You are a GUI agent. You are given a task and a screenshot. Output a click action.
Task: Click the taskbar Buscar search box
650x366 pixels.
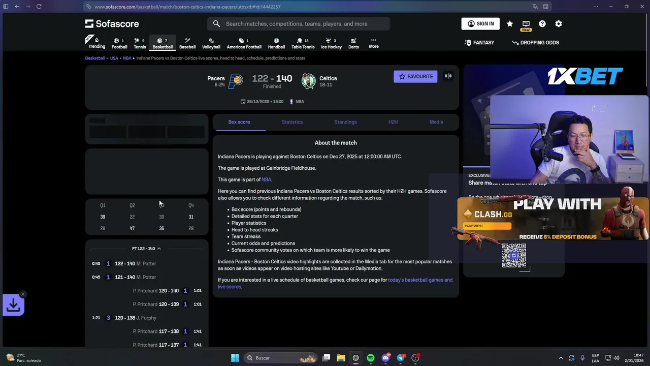(x=281, y=358)
